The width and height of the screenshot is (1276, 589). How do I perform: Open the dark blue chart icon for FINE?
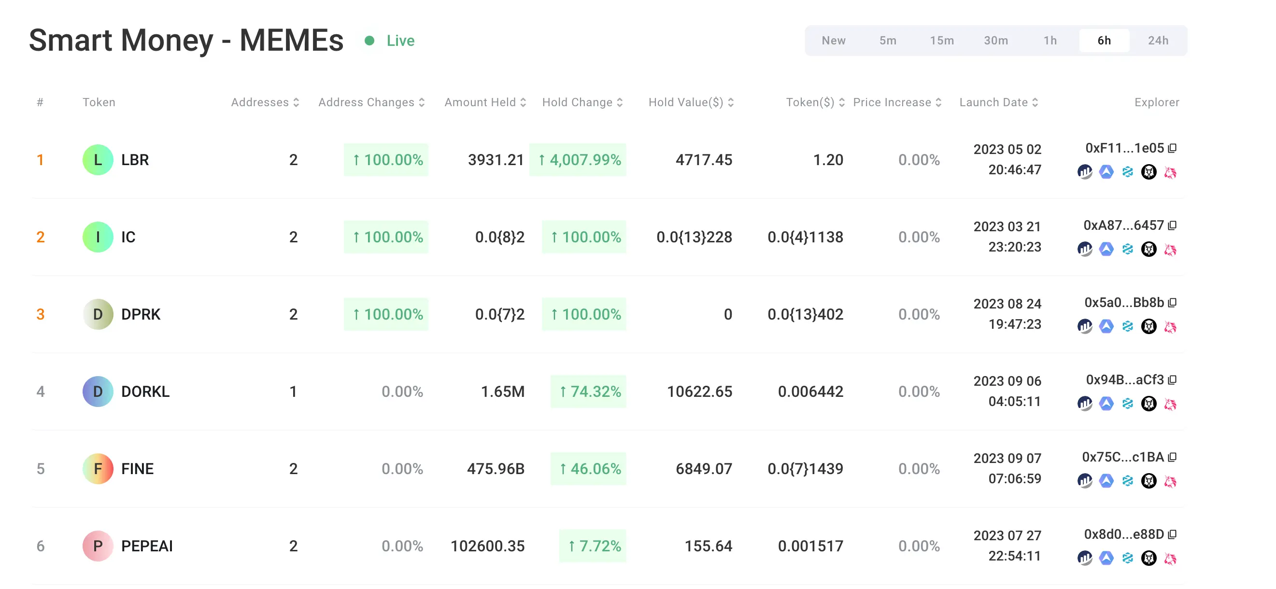(x=1084, y=481)
